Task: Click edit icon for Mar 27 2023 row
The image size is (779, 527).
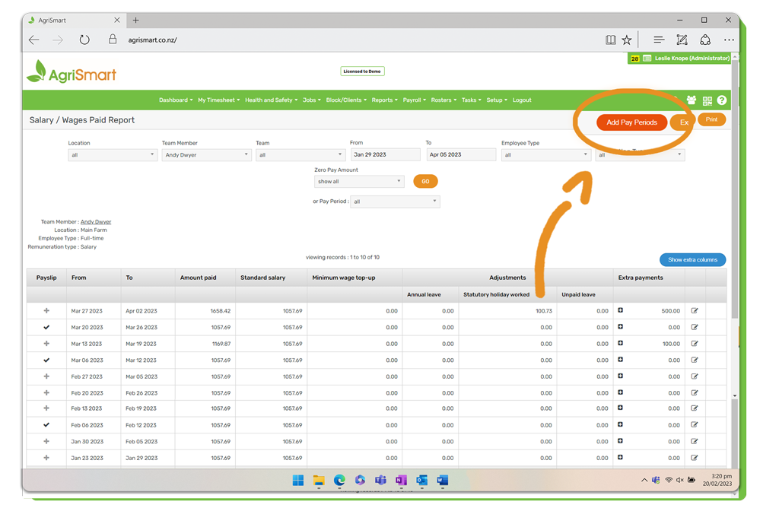Action: 695,311
